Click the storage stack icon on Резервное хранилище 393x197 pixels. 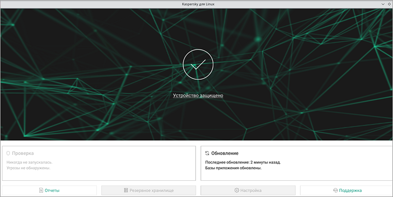(126, 191)
